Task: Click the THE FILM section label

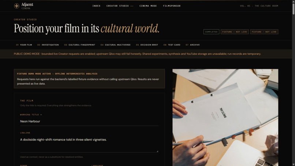Action: coord(27,101)
